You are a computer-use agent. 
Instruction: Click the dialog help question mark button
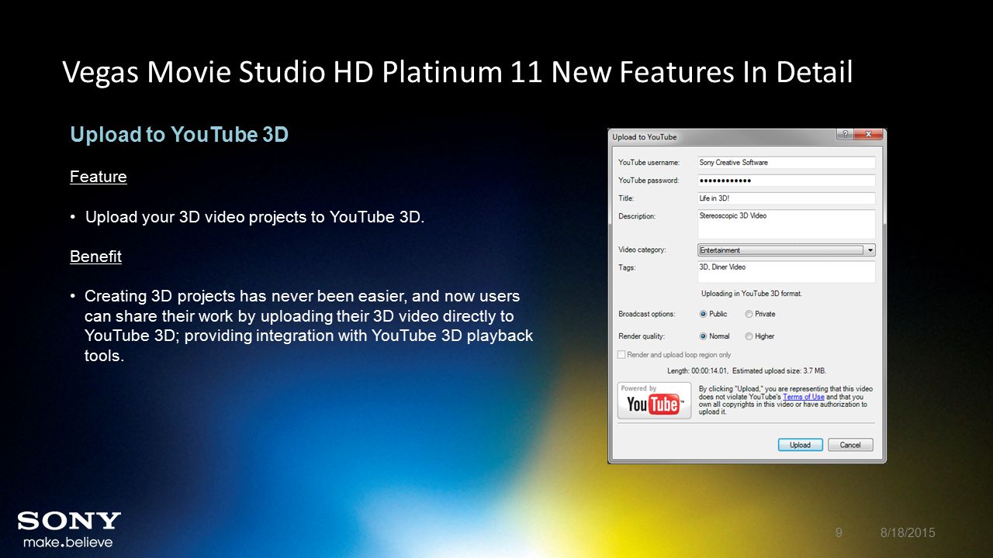coord(844,135)
